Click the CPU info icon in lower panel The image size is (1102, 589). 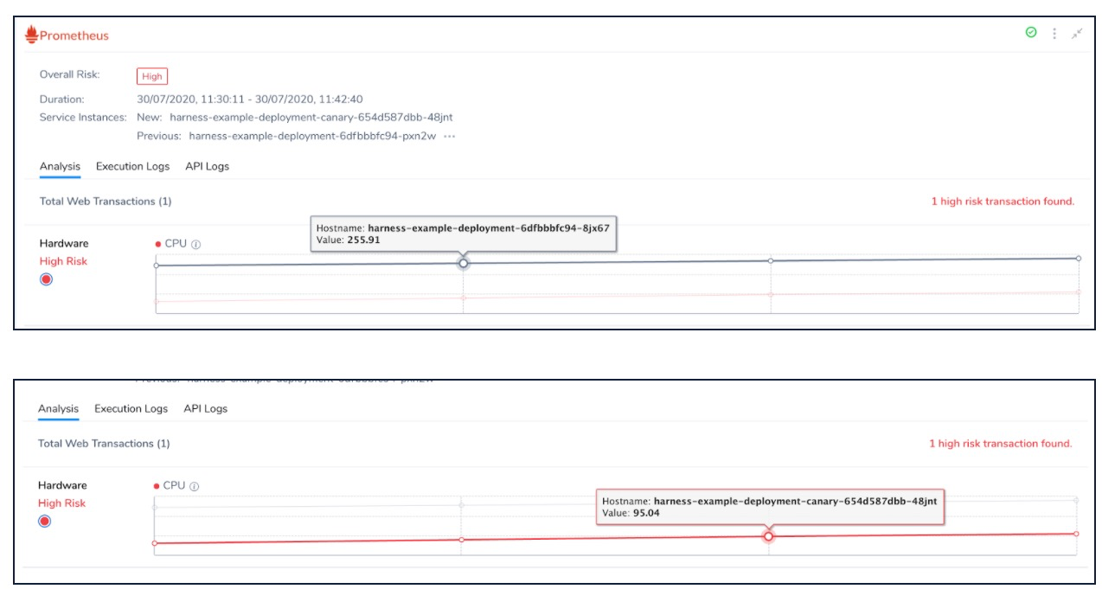coord(194,486)
